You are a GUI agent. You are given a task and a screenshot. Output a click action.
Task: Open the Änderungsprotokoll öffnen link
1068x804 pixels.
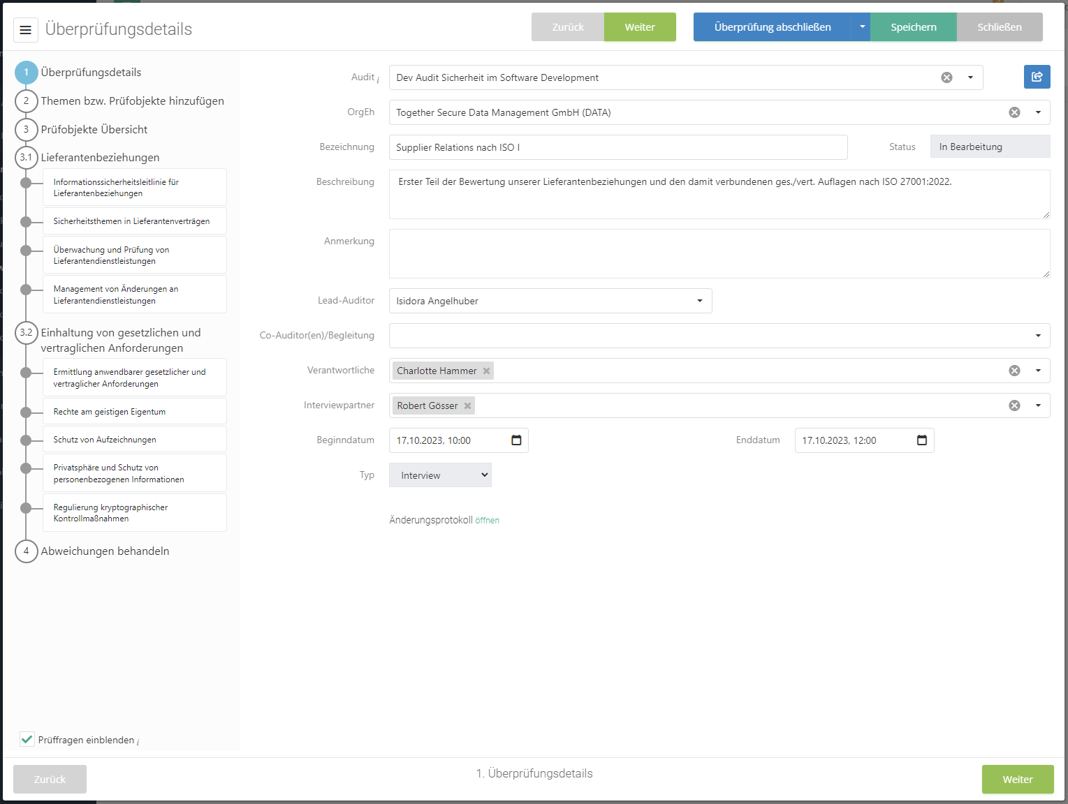point(487,521)
